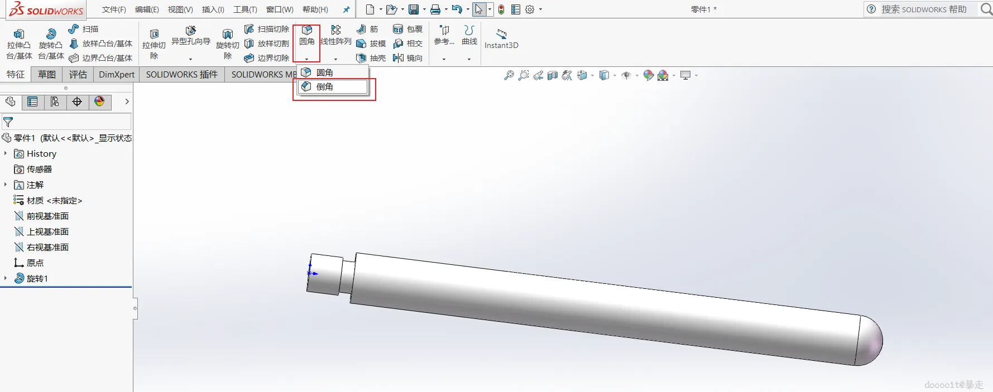Click the tree filter input field
Screen dimensions: 993x392
(x=66, y=122)
